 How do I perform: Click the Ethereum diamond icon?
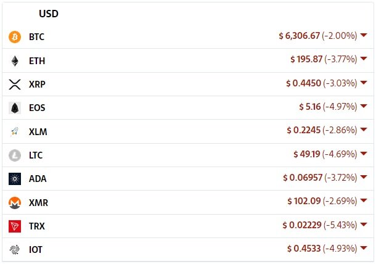point(15,61)
